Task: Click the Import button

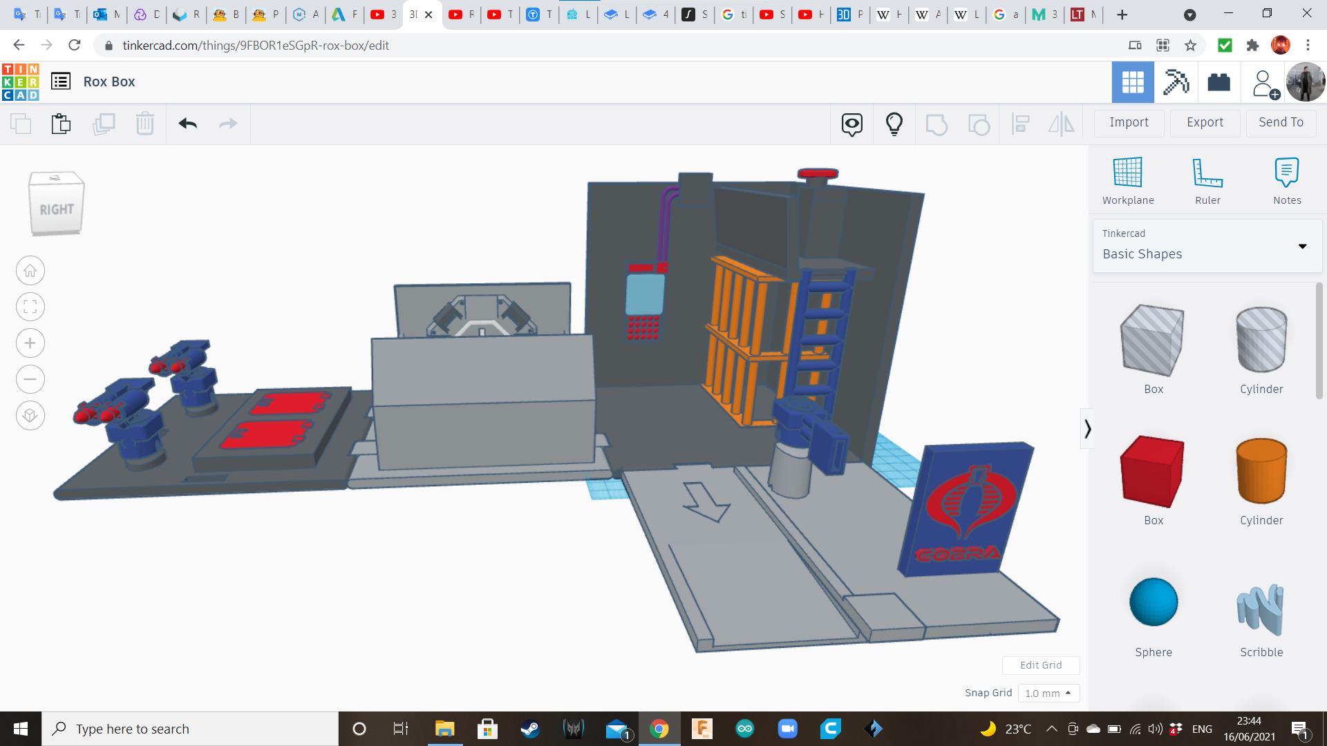Action: [1129, 122]
